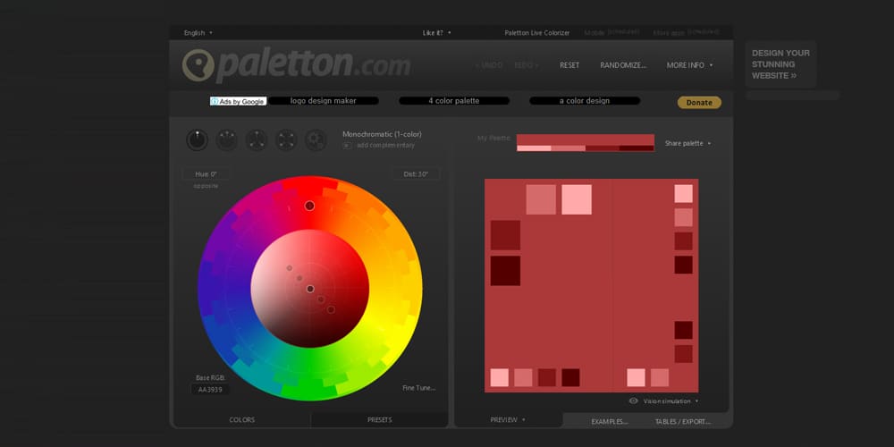This screenshot has height=447, width=894.
Task: Click the Reset button
Action: 569,65
